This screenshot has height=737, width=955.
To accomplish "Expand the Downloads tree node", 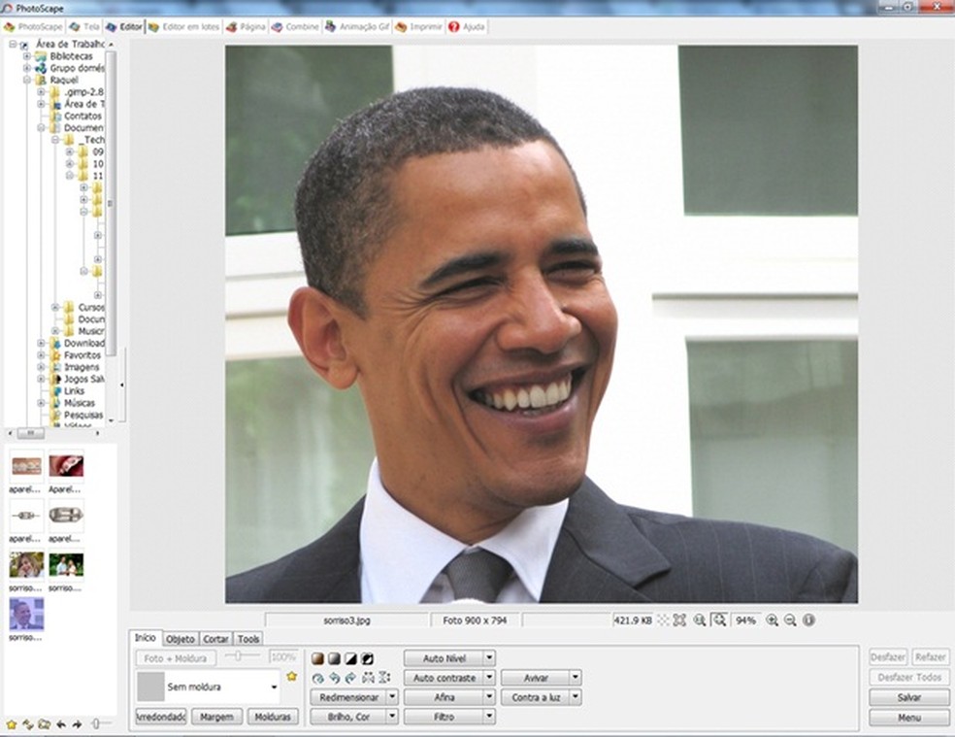I will pos(41,343).
